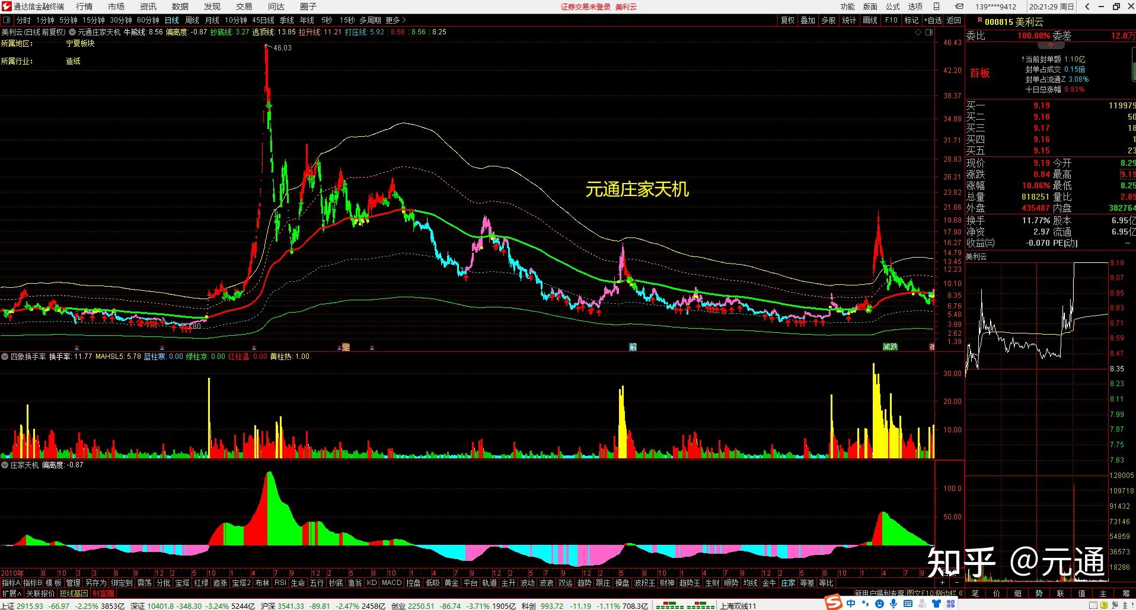Open the 数据 menu

180,7
